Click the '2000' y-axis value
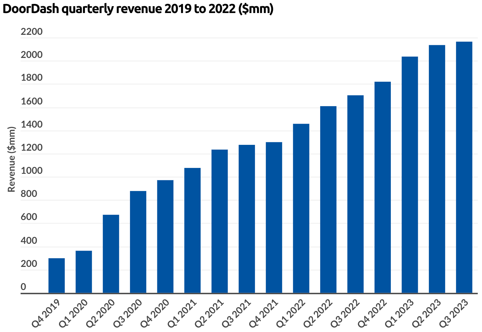482x332 pixels. [32, 55]
